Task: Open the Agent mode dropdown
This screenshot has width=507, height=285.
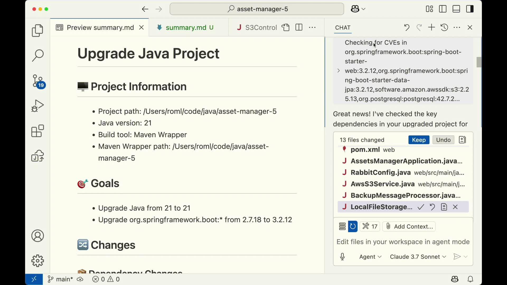Action: click(370, 256)
